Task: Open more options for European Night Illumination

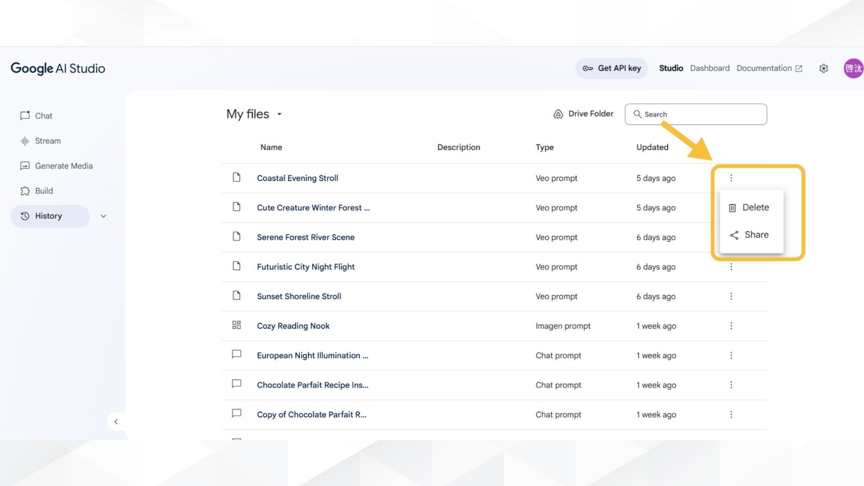Action: click(x=731, y=355)
